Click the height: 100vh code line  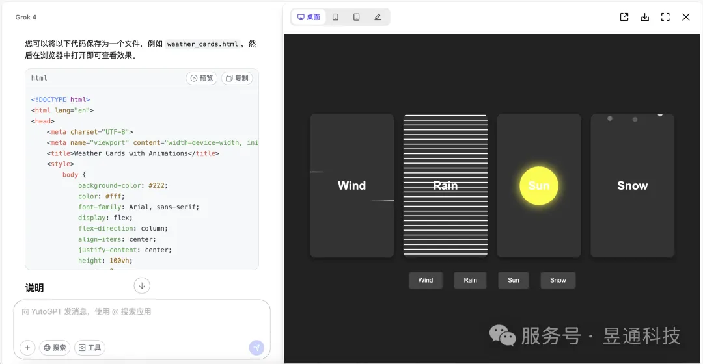105,261
